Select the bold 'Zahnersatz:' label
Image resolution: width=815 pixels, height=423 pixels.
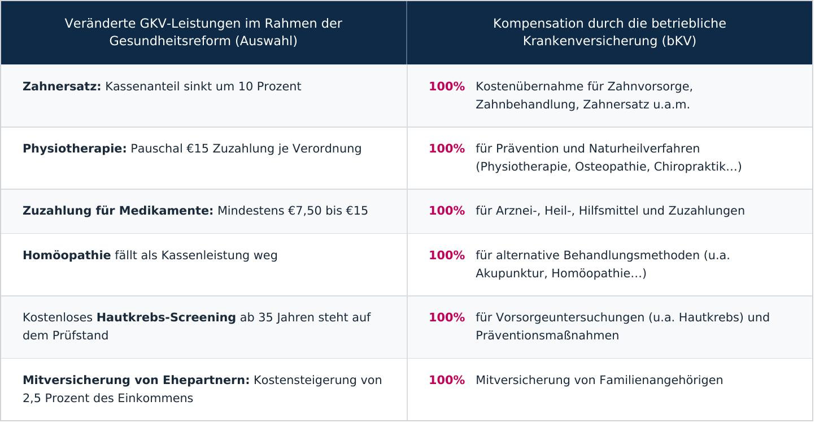pos(62,86)
